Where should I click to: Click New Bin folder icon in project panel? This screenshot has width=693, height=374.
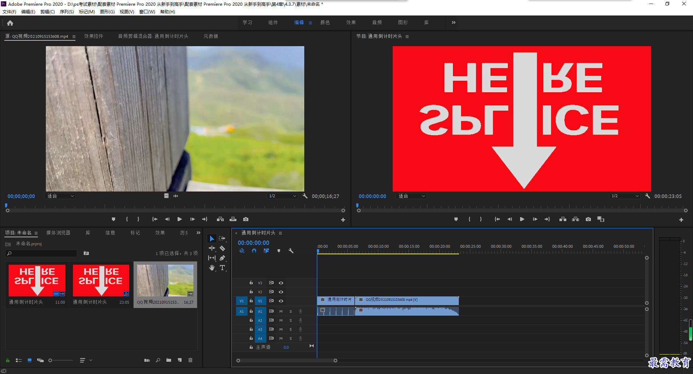coord(169,360)
